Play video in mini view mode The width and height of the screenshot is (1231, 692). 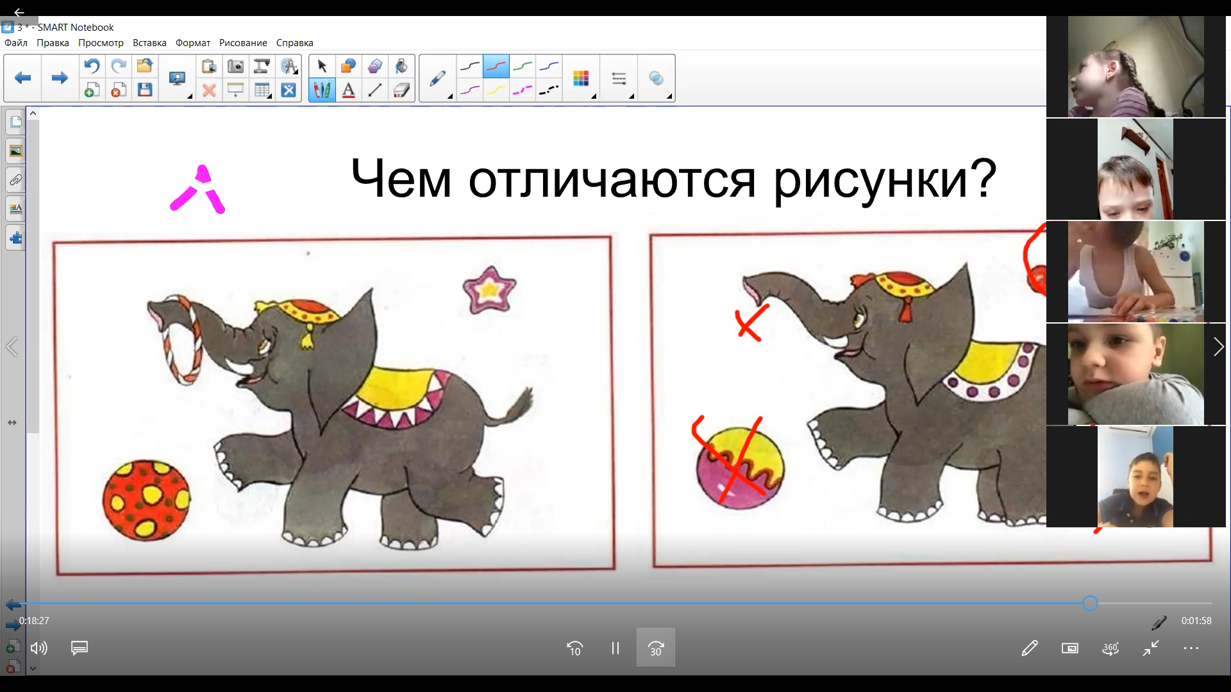tap(1070, 648)
